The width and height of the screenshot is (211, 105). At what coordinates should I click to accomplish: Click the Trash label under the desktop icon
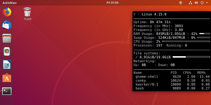coord(28,19)
